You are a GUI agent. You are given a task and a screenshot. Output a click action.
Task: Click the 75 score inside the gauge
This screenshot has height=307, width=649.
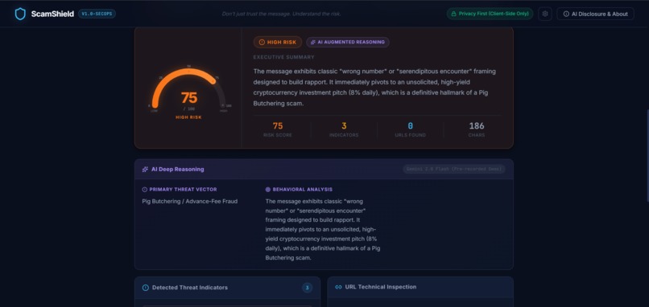coord(188,98)
